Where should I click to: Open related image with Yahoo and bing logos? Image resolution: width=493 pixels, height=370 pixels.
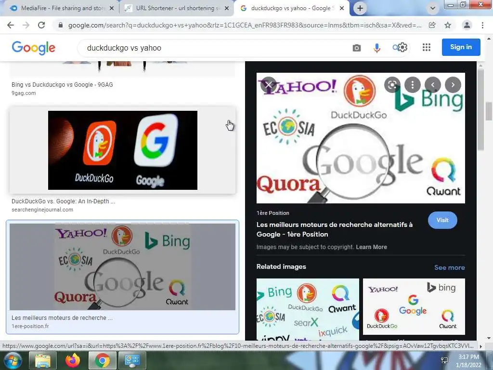[414, 306]
